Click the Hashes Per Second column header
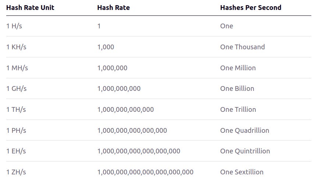Screen dimensions: 319x181 coord(251,7)
